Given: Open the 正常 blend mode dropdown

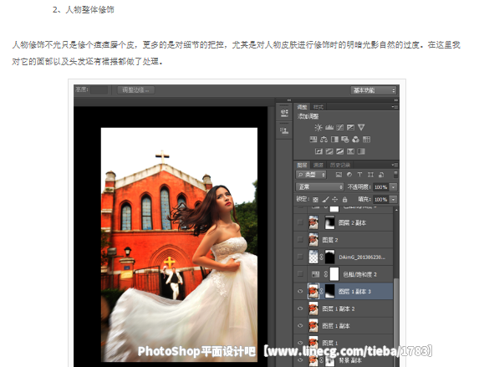Looking at the screenshot, I should coord(320,186).
